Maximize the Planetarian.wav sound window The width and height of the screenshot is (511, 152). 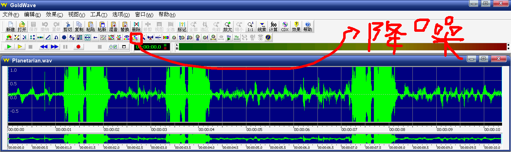(483, 59)
